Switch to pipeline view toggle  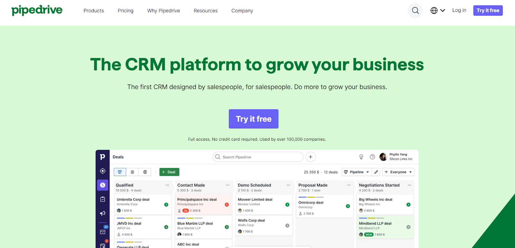(120, 172)
